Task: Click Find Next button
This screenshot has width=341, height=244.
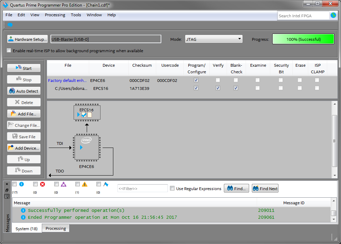Action: click(x=265, y=188)
